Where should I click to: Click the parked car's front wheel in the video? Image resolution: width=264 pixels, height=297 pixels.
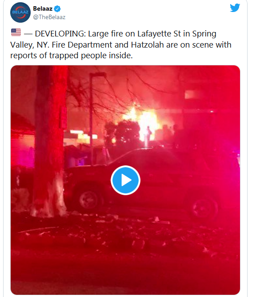coord(89,199)
